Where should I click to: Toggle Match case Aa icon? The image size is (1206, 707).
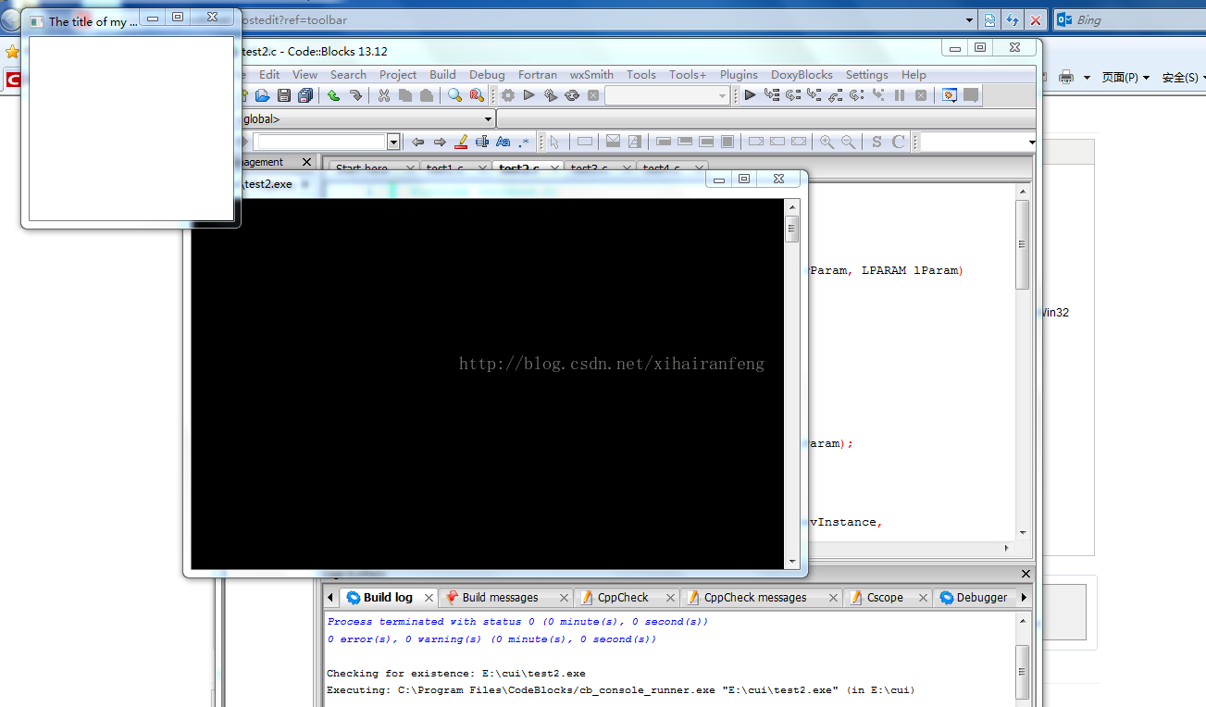(504, 142)
